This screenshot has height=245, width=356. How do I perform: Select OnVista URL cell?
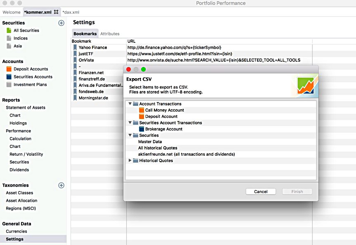tap(219, 60)
